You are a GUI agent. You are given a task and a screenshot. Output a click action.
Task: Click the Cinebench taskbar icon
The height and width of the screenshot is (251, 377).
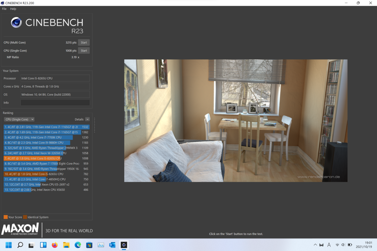[x=124, y=245]
